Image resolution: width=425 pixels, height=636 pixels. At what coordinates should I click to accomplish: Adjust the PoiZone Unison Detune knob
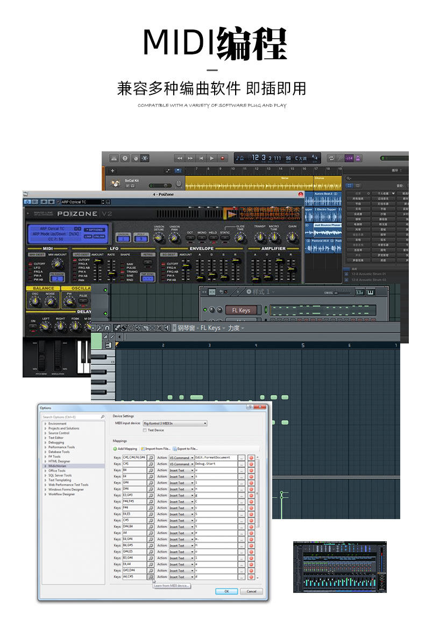click(159, 237)
